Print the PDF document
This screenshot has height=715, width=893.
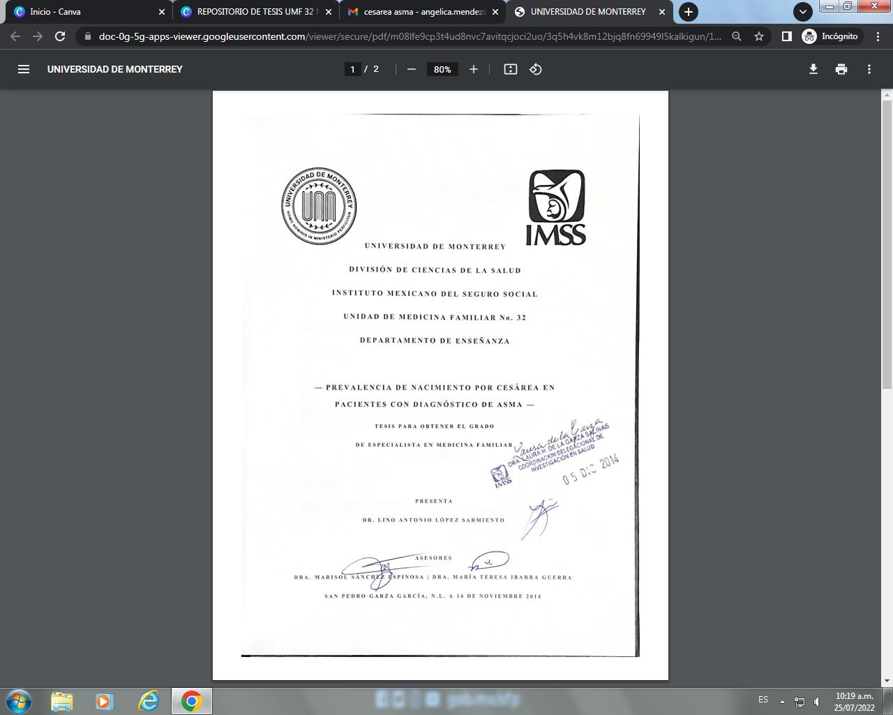[x=841, y=69]
